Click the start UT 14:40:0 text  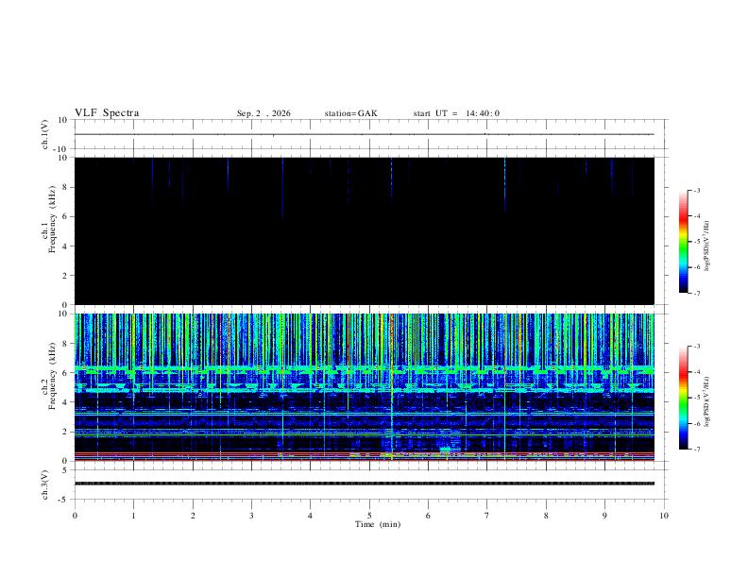pos(456,113)
